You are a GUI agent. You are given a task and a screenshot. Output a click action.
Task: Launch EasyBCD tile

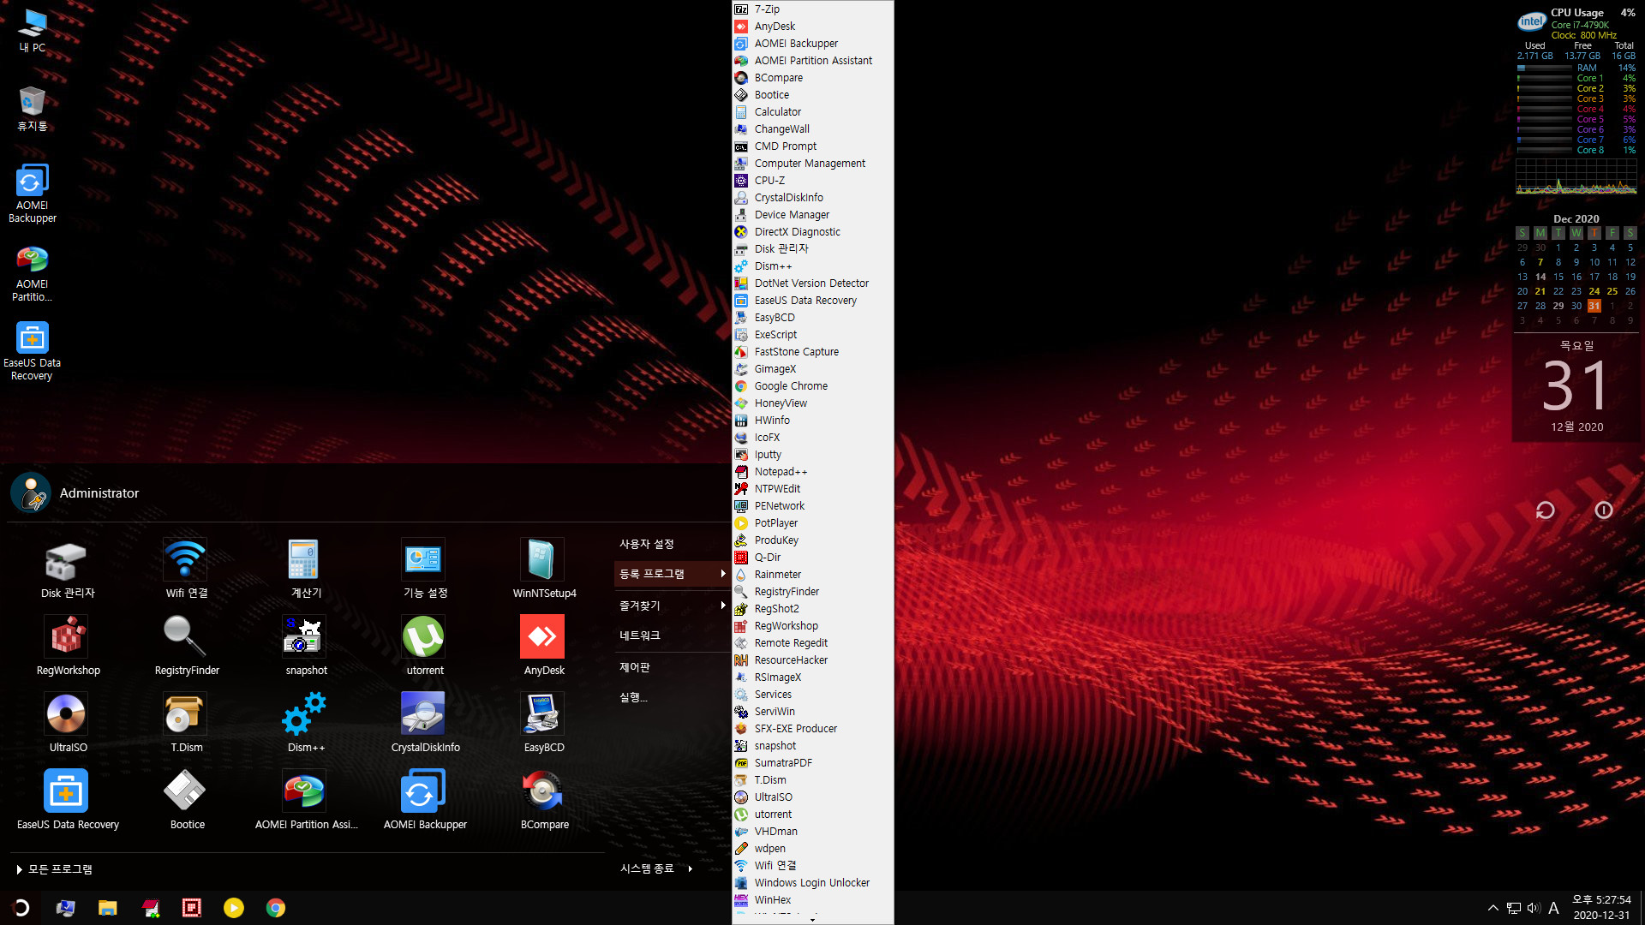pyautogui.click(x=544, y=724)
